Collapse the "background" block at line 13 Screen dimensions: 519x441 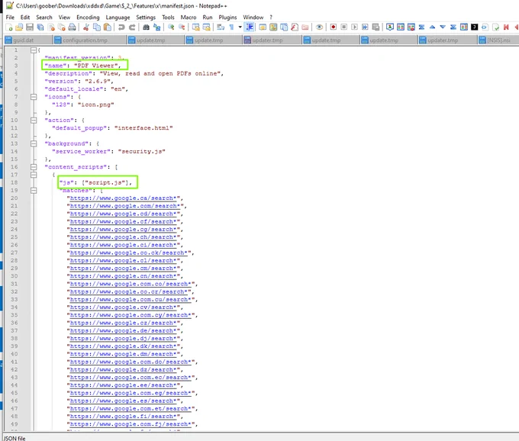pyautogui.click(x=34, y=143)
